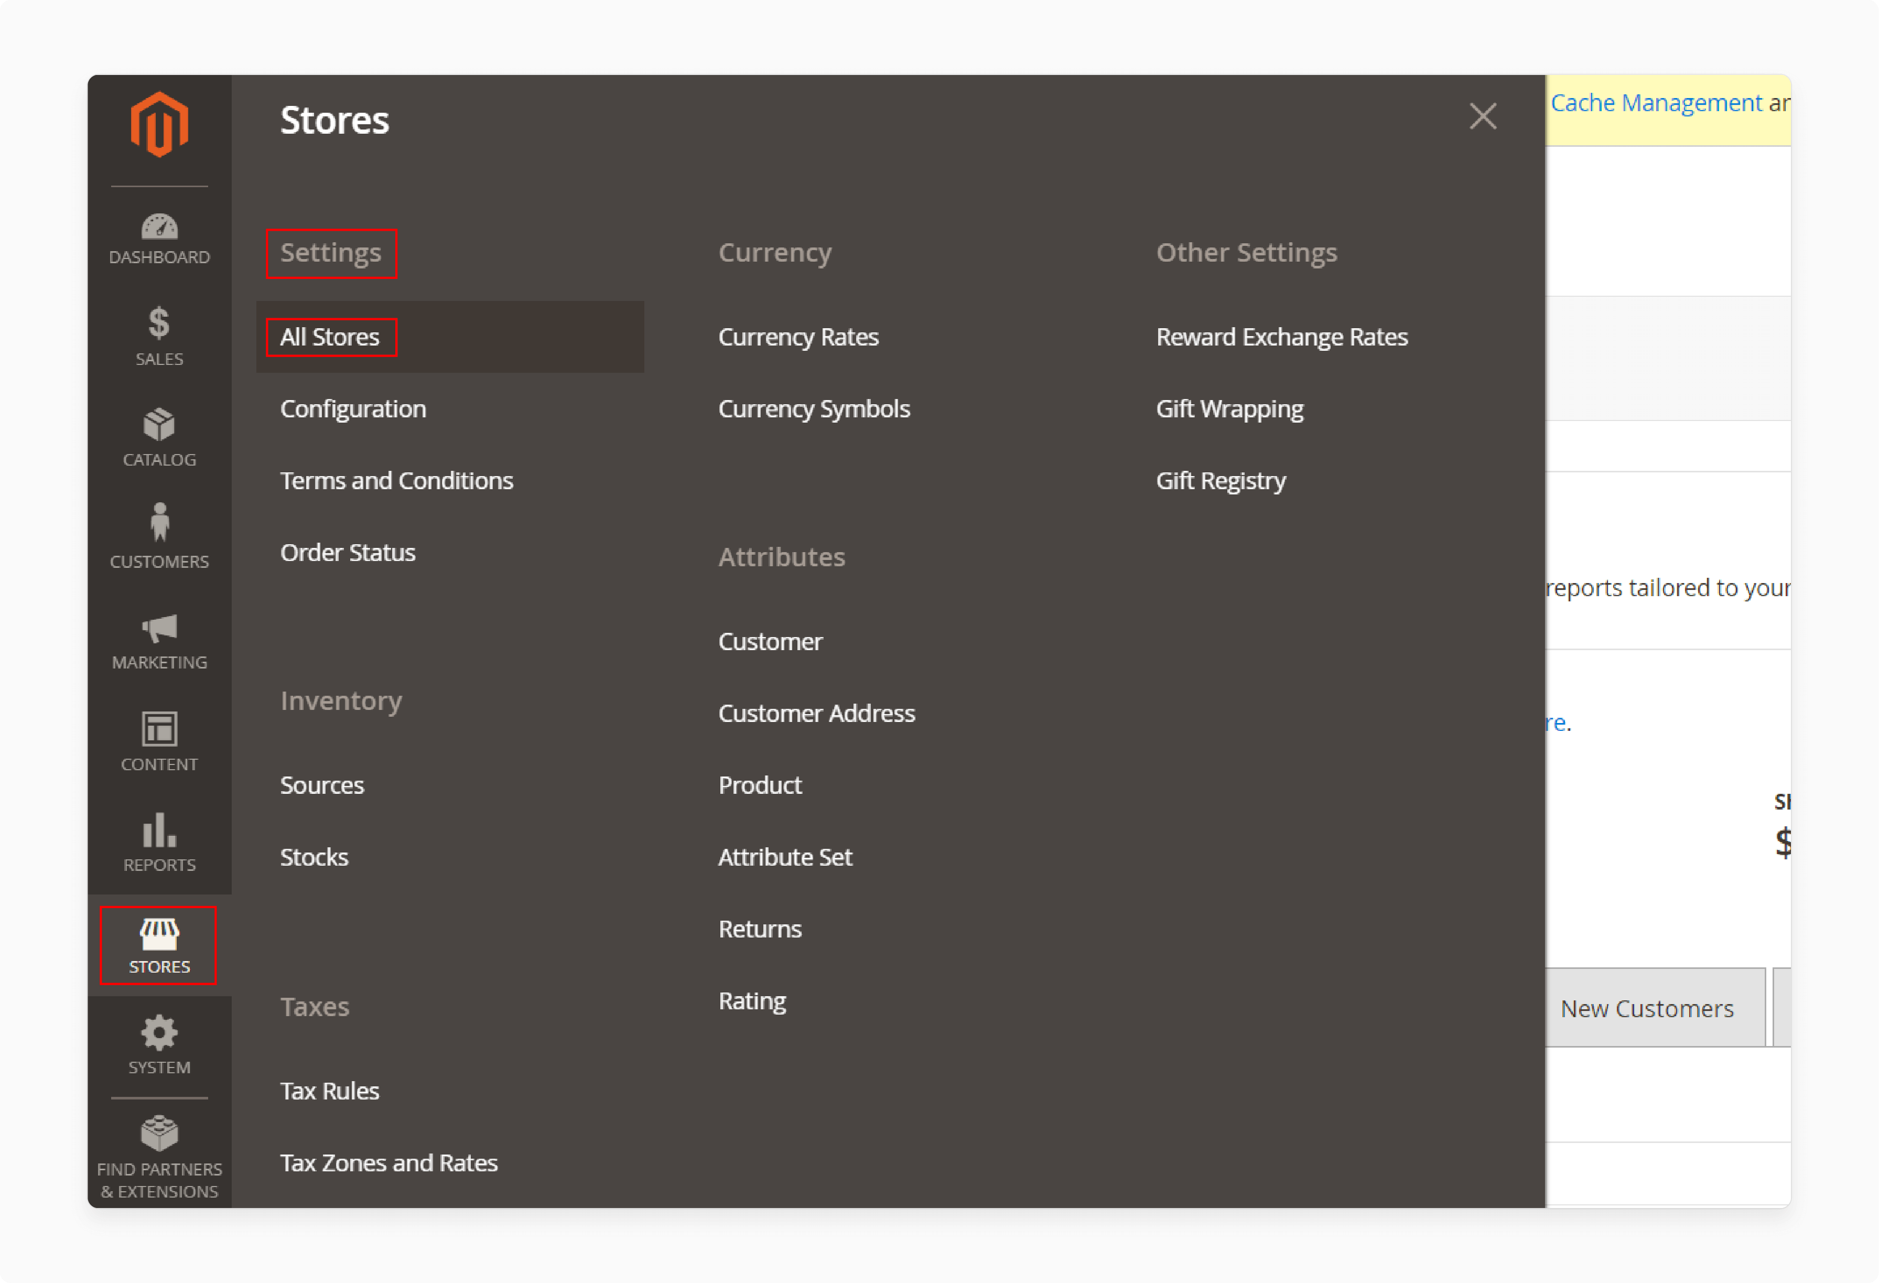Open Gift Wrapping settings
1879x1283 pixels.
[x=1229, y=409]
